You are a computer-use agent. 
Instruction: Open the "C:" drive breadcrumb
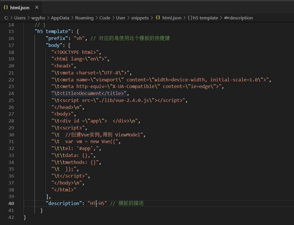pos(6,18)
